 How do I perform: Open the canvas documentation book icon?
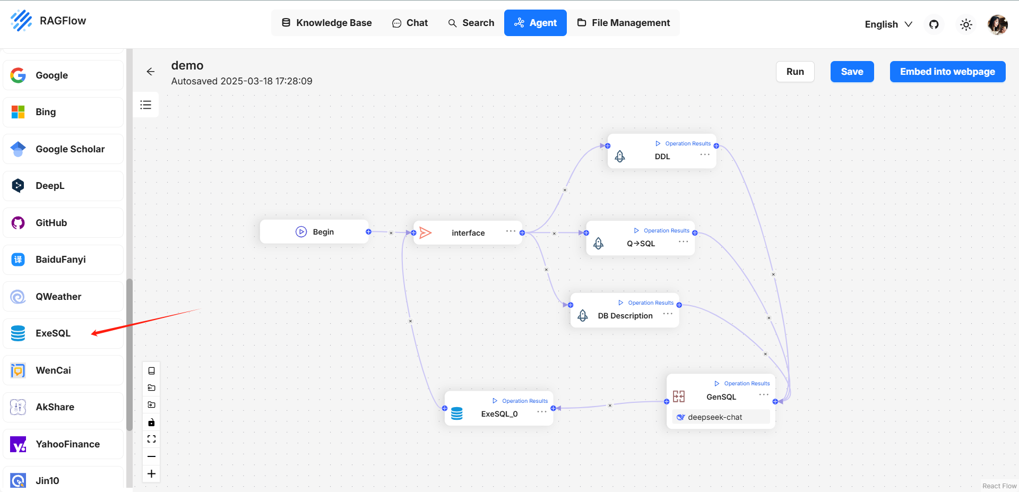[x=151, y=371]
